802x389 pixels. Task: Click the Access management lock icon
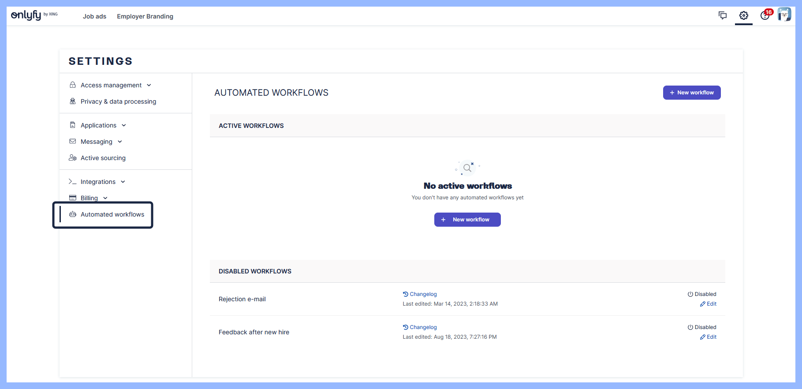[73, 85]
